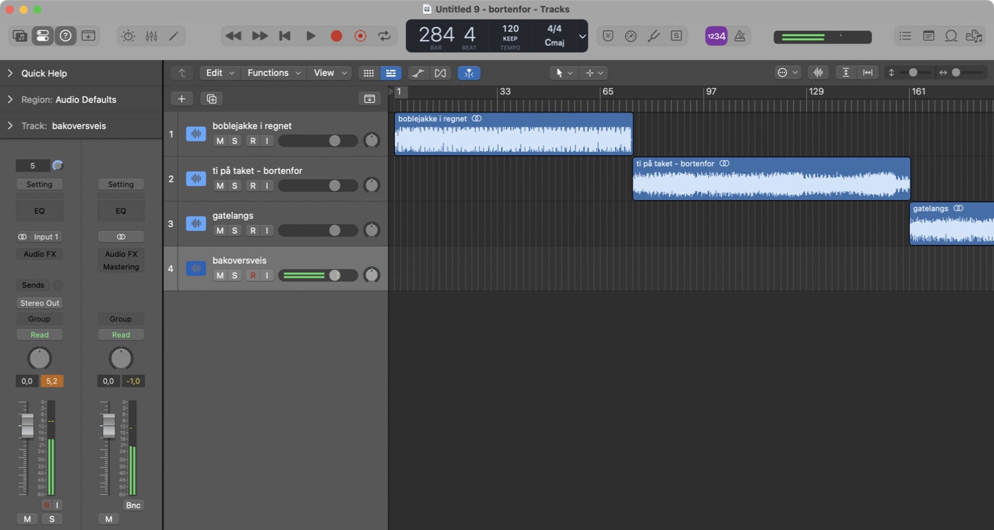The width and height of the screenshot is (994, 530).
Task: Expand the Region: Audio Defaults inspector
Action: click(10, 99)
